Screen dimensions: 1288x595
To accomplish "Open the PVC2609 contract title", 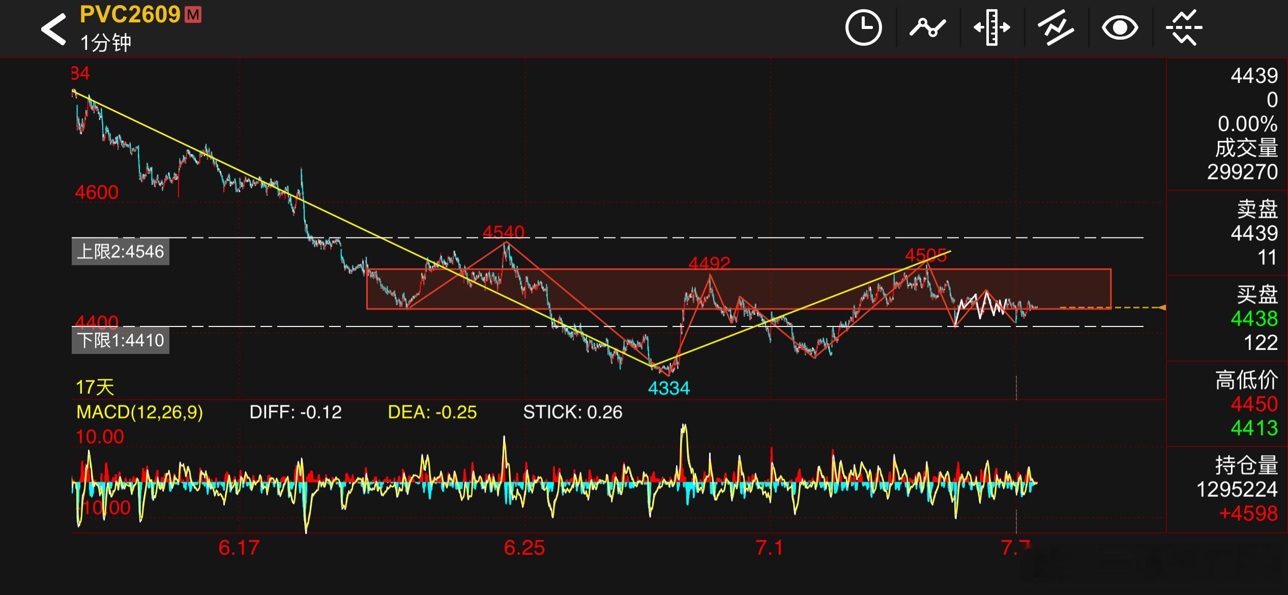I will [x=130, y=15].
